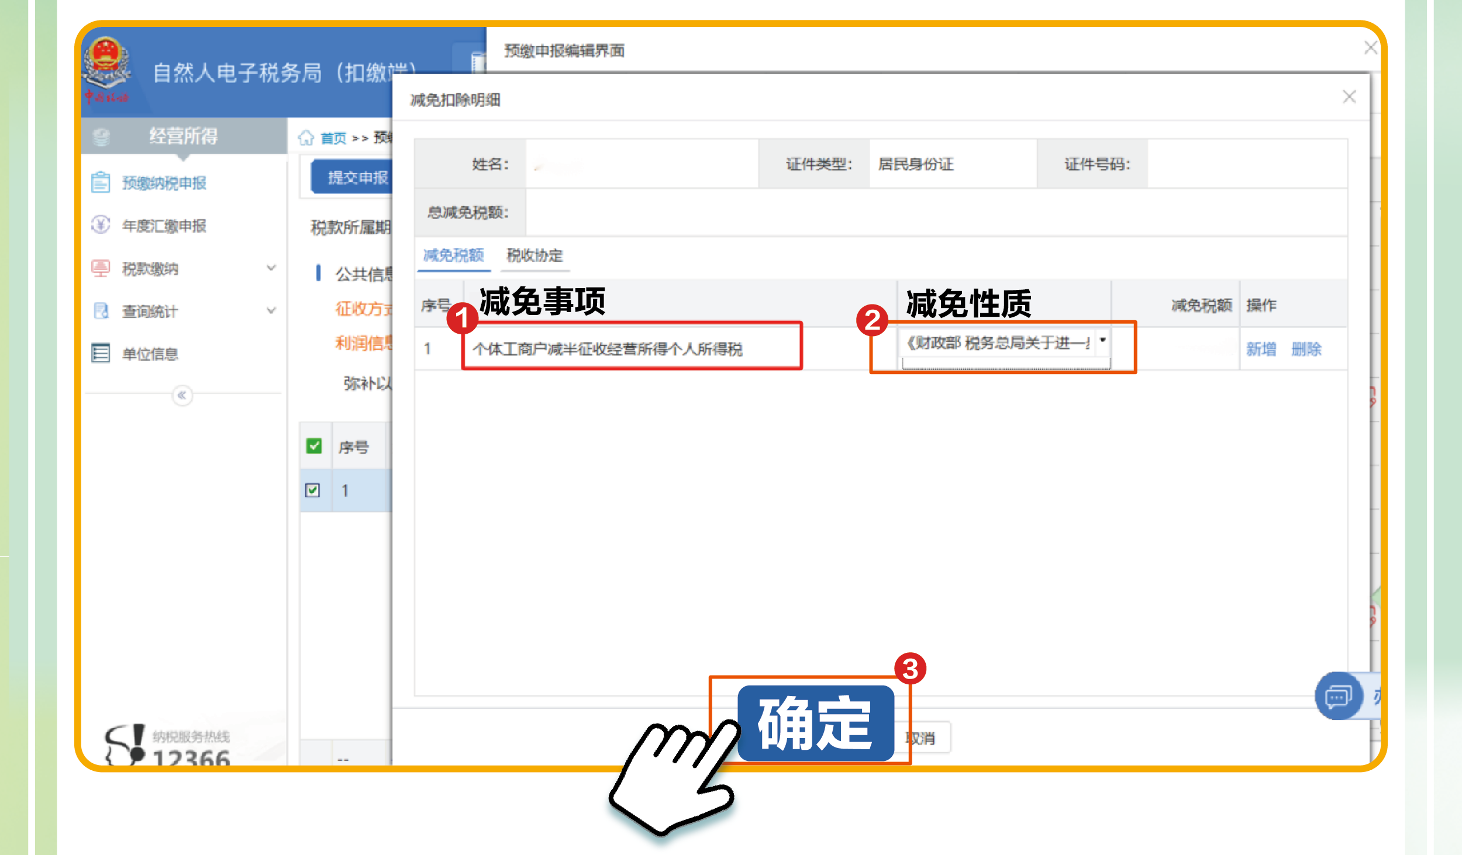Click the 删除 link in row
1462x855 pixels.
pyautogui.click(x=1306, y=349)
